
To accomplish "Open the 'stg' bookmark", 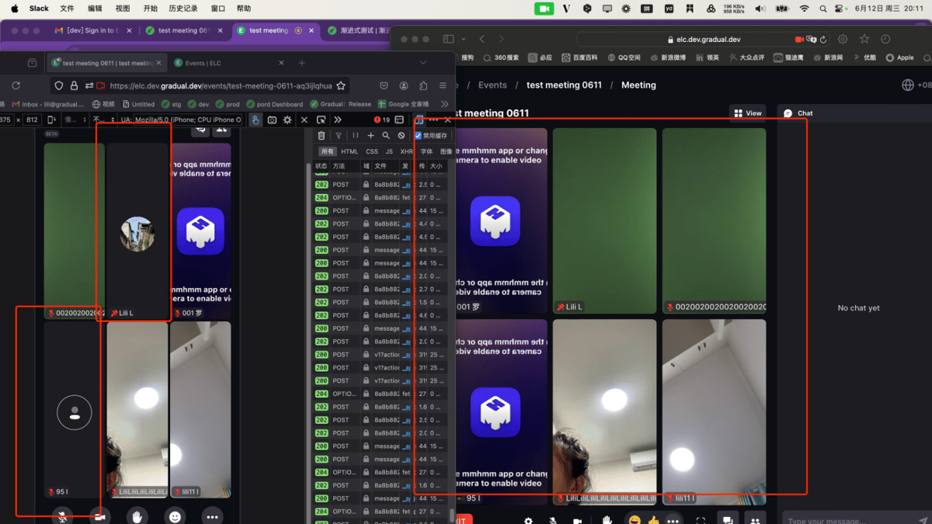I will (x=172, y=104).
